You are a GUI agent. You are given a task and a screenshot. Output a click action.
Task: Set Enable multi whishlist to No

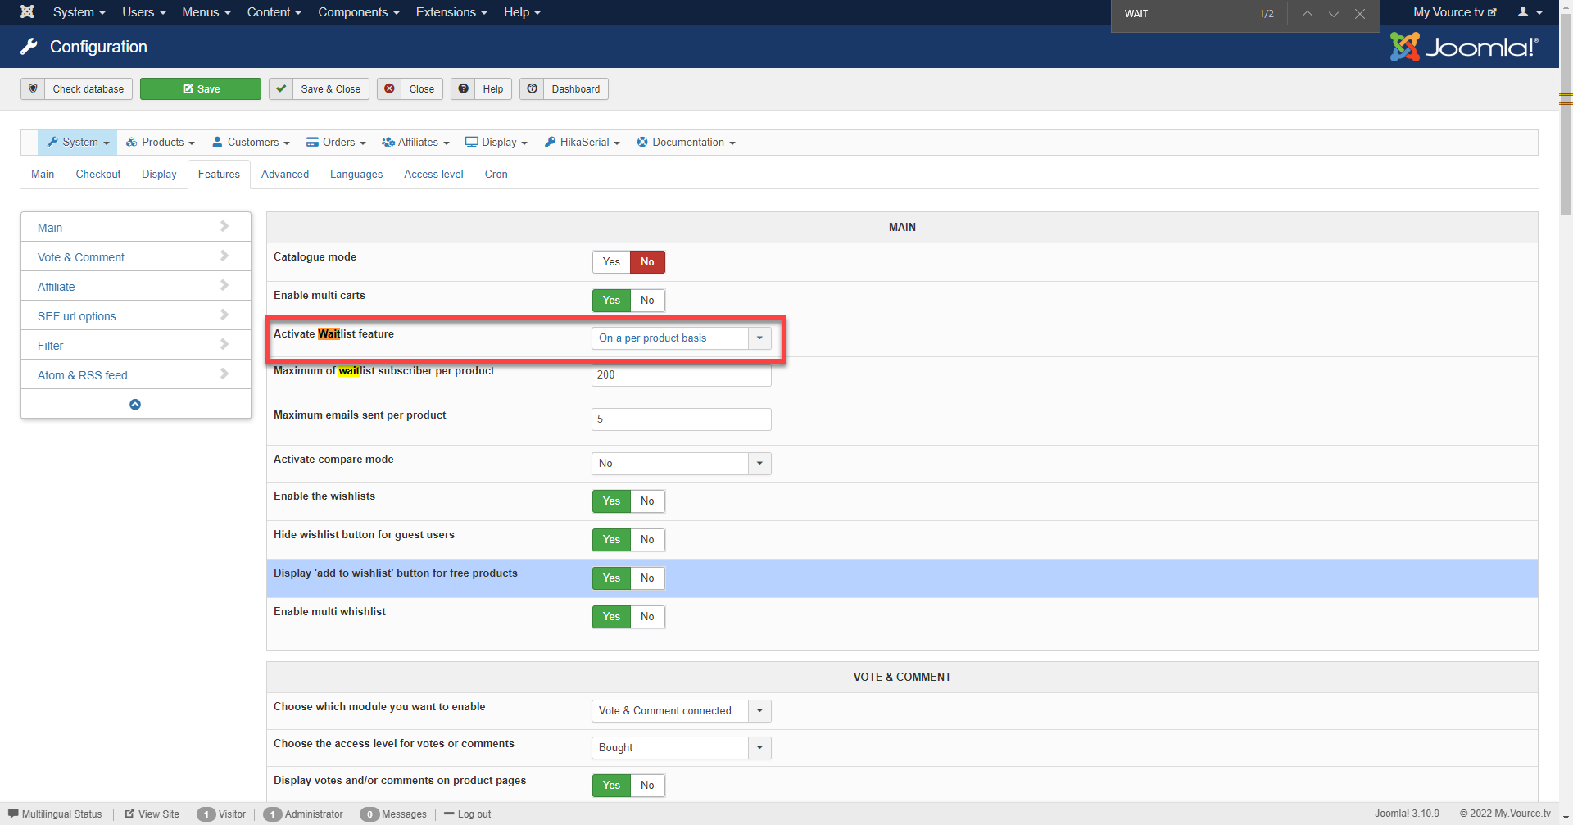click(x=647, y=617)
